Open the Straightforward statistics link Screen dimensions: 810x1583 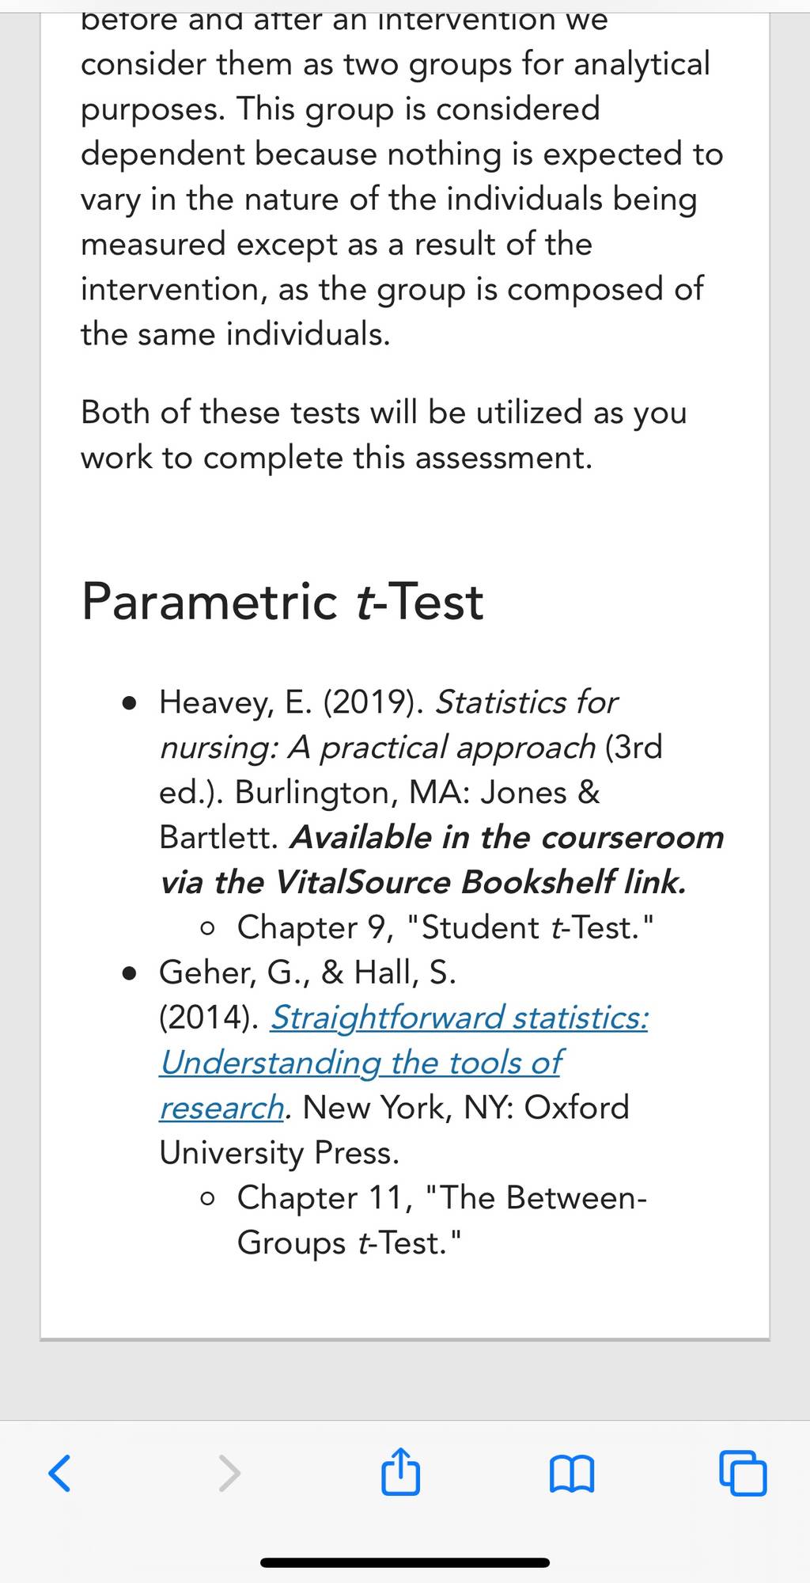click(459, 1018)
